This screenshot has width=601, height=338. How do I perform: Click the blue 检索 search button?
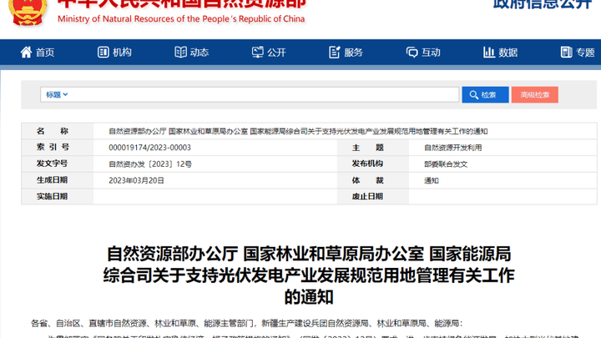tap(485, 94)
